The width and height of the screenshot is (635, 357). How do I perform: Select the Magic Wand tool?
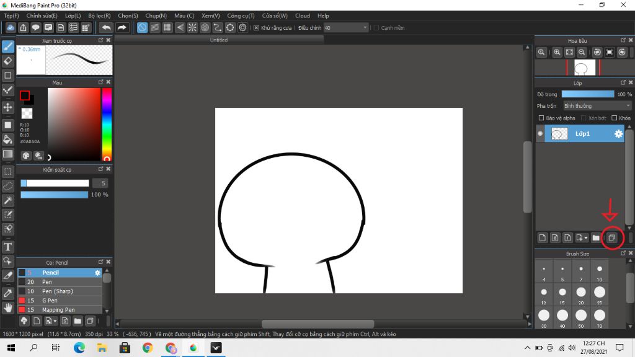click(x=8, y=201)
